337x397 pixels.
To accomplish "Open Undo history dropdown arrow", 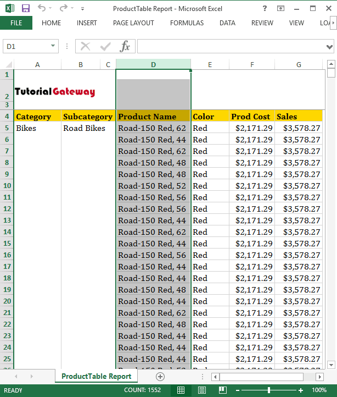I will tap(50, 8).
